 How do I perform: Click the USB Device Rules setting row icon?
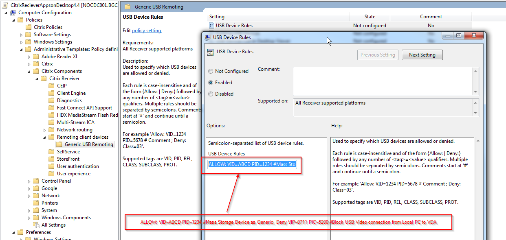point(211,26)
